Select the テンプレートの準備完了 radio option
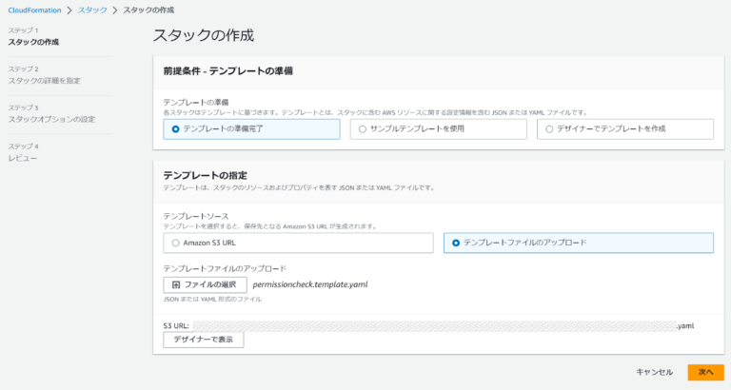The image size is (731, 390). point(251,129)
